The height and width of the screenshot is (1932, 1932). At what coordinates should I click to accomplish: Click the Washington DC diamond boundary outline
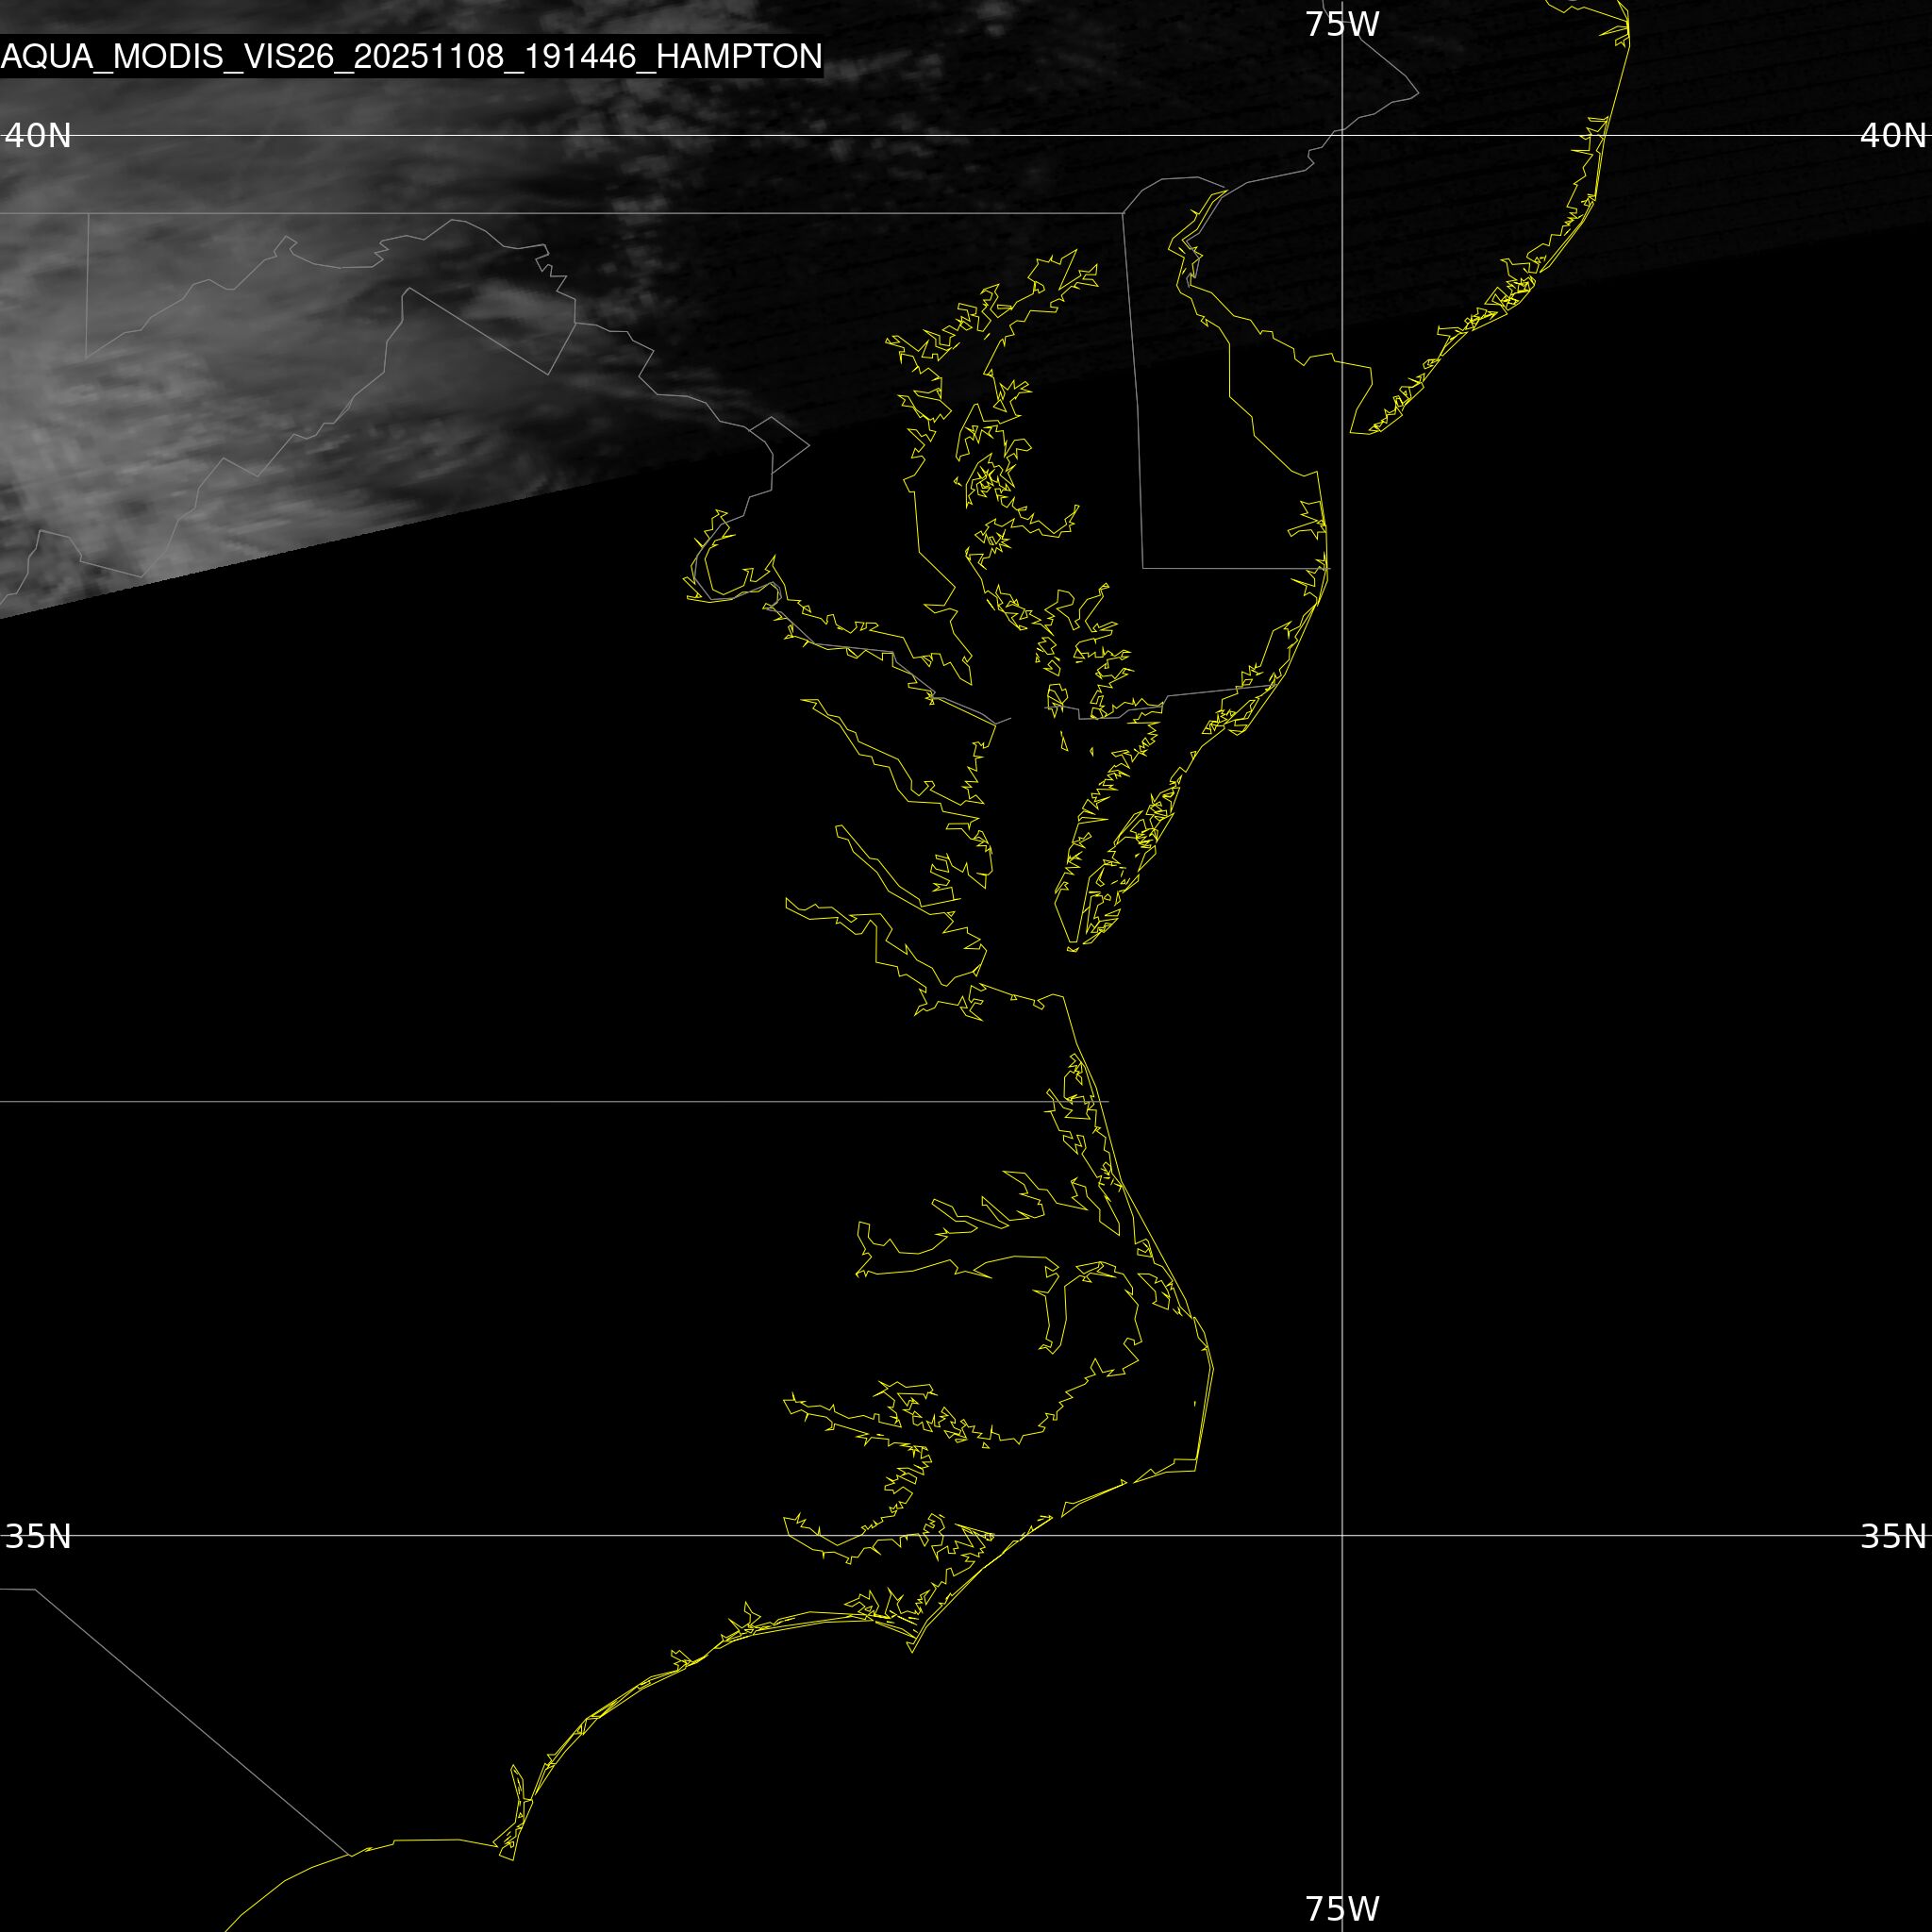(x=779, y=446)
